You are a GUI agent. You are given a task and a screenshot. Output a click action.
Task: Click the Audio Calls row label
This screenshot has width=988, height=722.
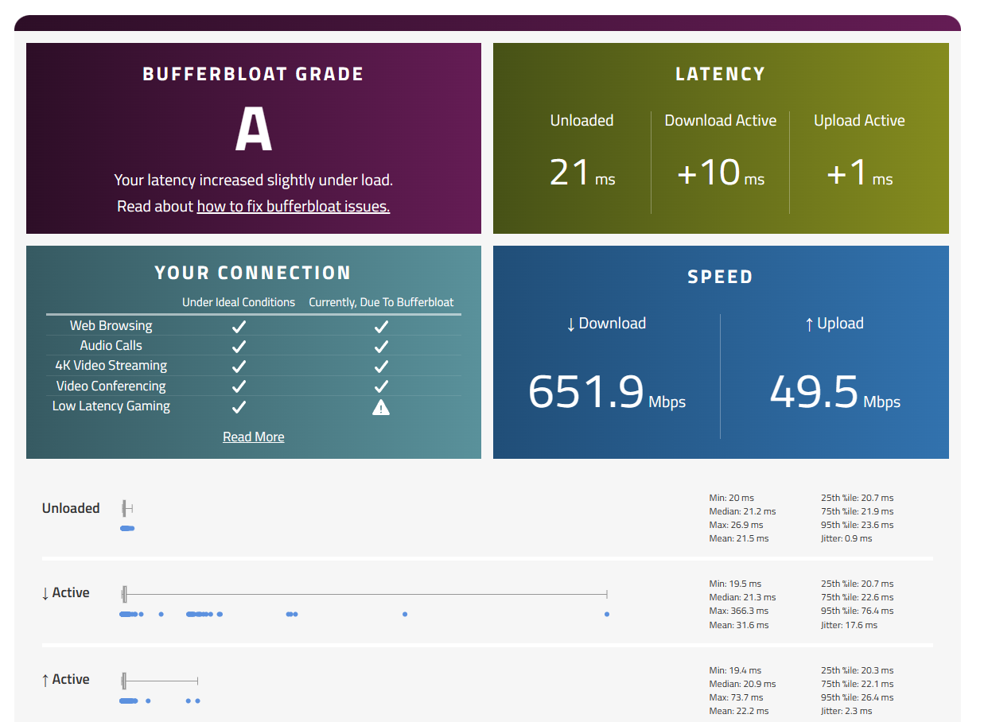point(111,345)
